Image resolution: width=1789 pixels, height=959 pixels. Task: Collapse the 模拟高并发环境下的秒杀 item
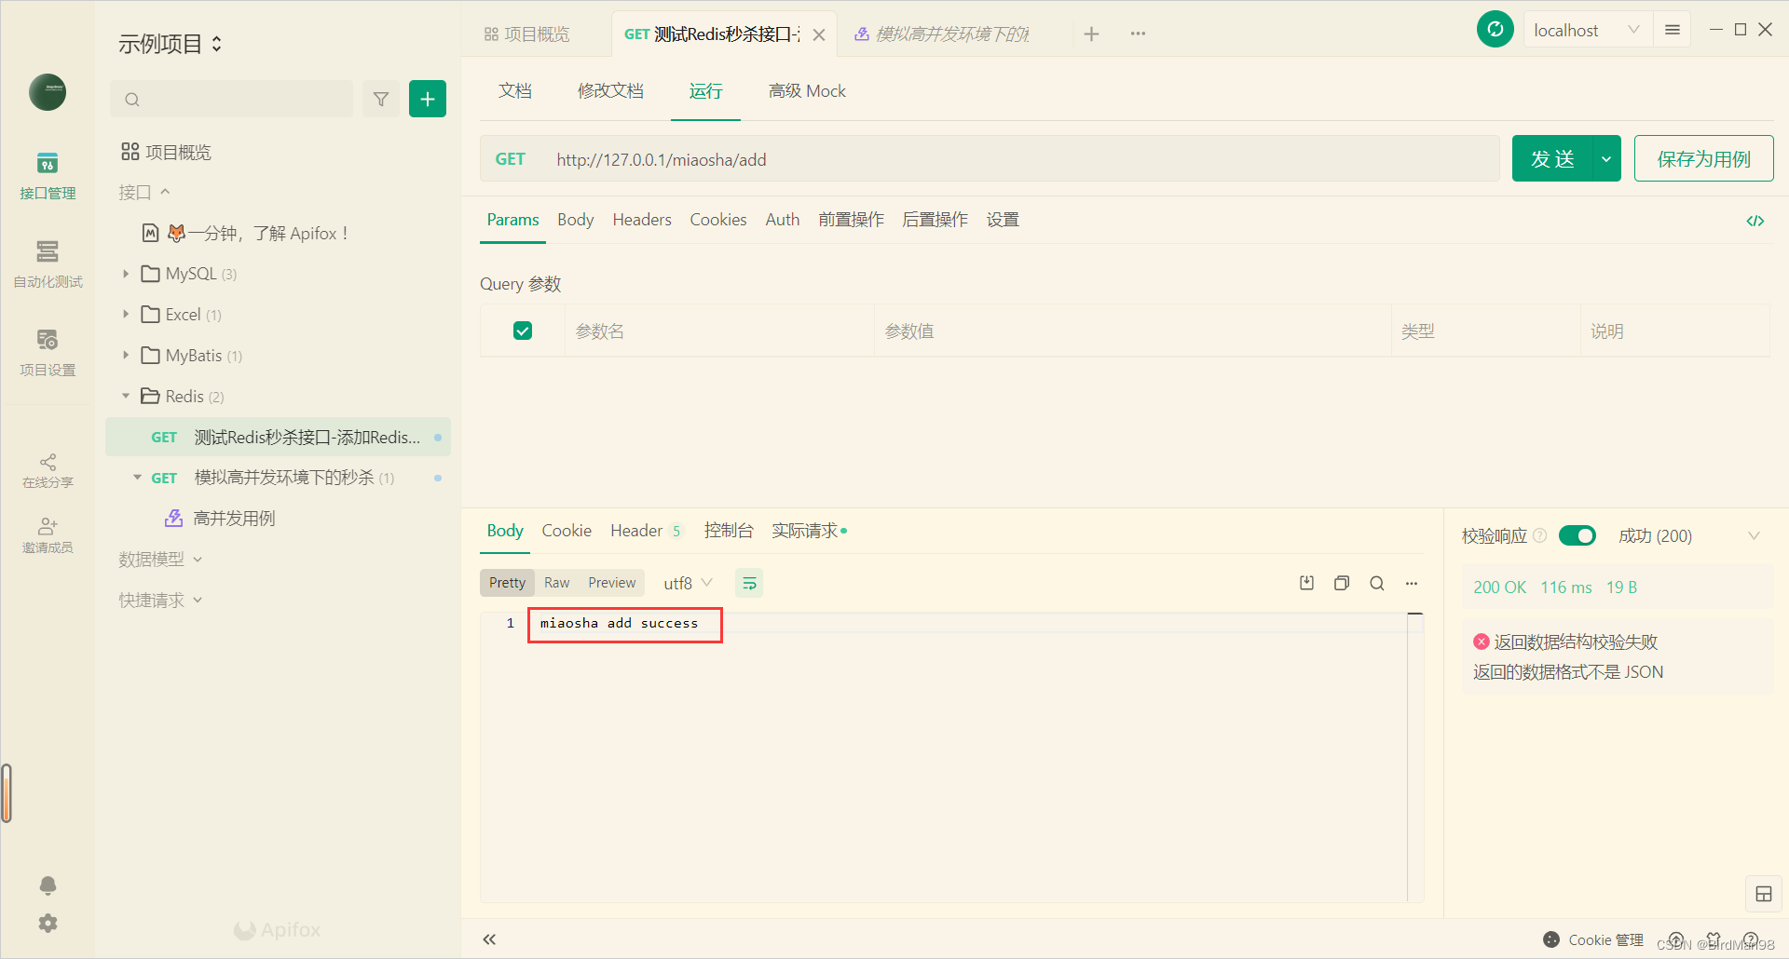(137, 478)
